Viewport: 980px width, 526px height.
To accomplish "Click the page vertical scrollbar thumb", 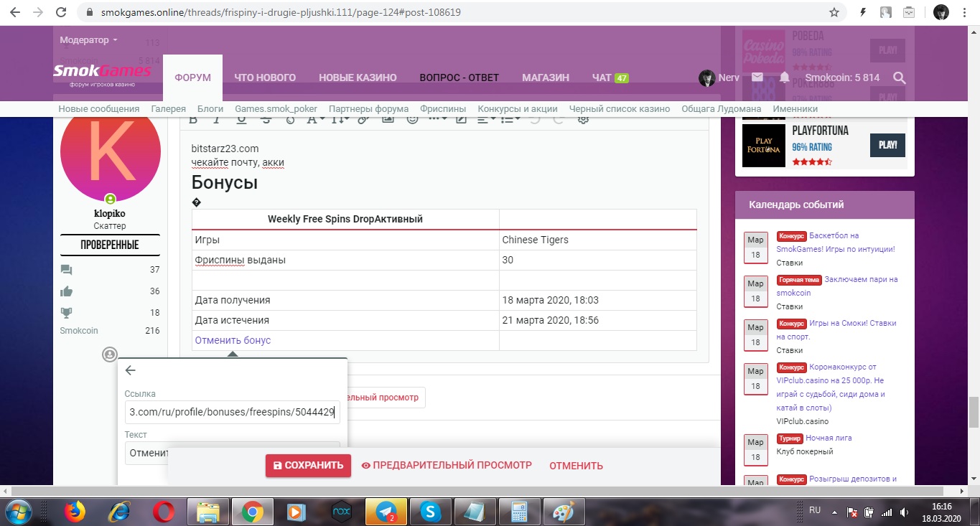I will 974,412.
